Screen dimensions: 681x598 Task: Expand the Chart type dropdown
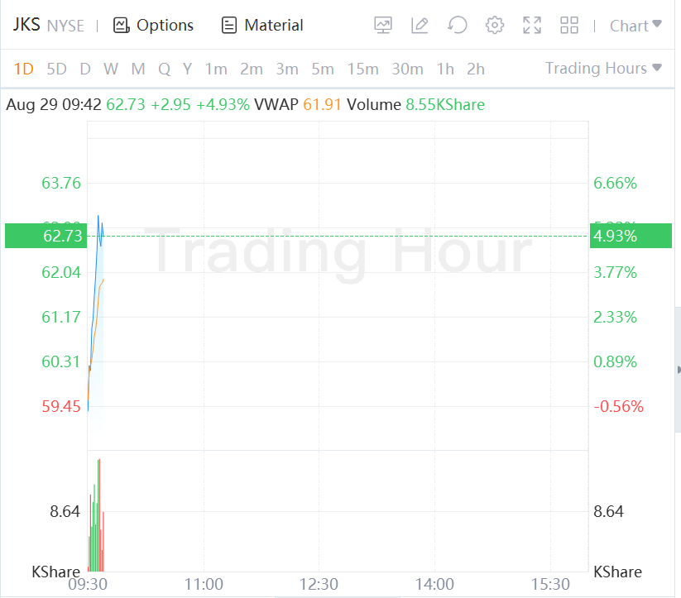pyautogui.click(x=635, y=26)
